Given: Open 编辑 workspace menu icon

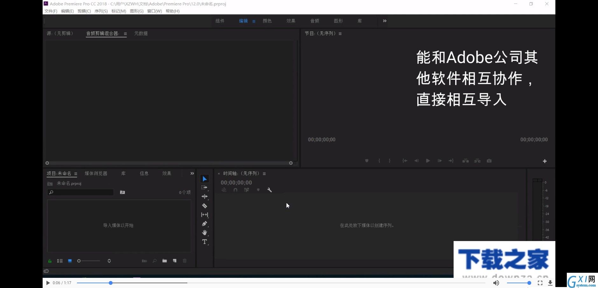Looking at the screenshot, I should tap(254, 21).
